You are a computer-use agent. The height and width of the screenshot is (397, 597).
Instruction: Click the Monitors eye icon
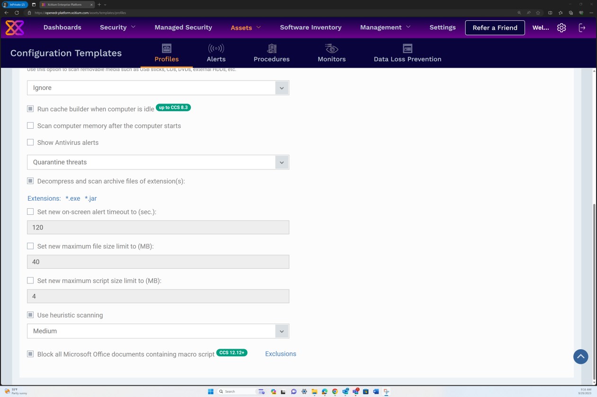click(x=331, y=48)
